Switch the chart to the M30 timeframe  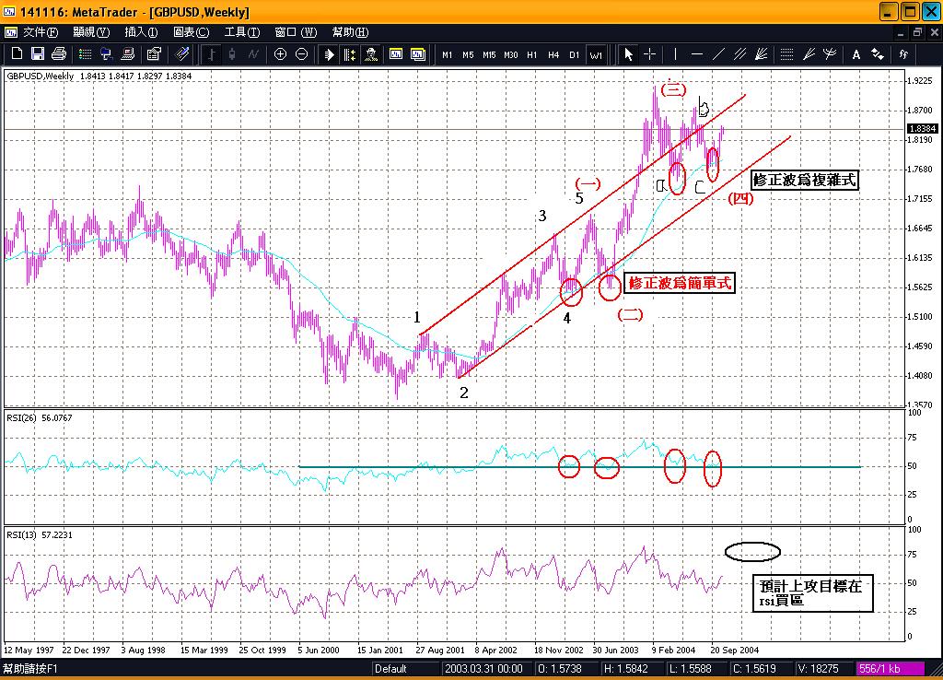click(510, 54)
